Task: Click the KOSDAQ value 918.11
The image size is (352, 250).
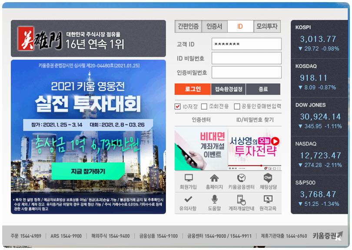Action: tap(314, 78)
